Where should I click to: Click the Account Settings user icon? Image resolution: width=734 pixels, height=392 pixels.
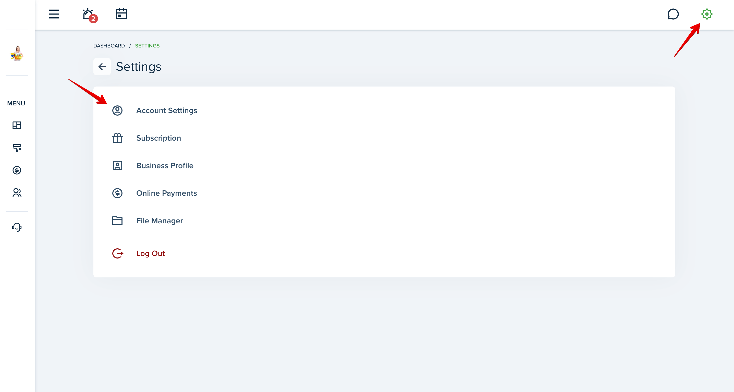coord(117,111)
